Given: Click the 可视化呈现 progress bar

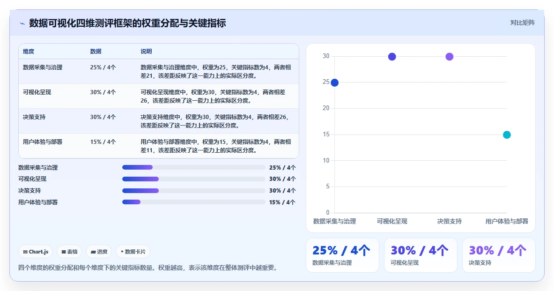Looking at the screenshot, I should point(193,179).
